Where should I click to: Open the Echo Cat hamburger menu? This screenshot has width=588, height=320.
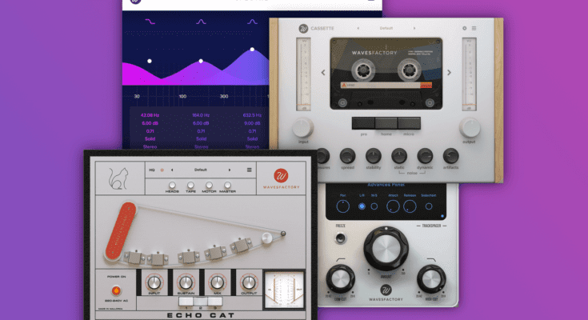coord(249,170)
